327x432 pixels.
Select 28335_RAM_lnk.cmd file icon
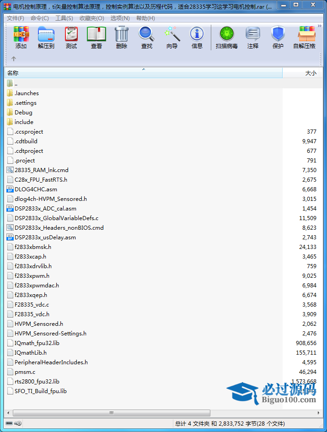click(x=10, y=170)
